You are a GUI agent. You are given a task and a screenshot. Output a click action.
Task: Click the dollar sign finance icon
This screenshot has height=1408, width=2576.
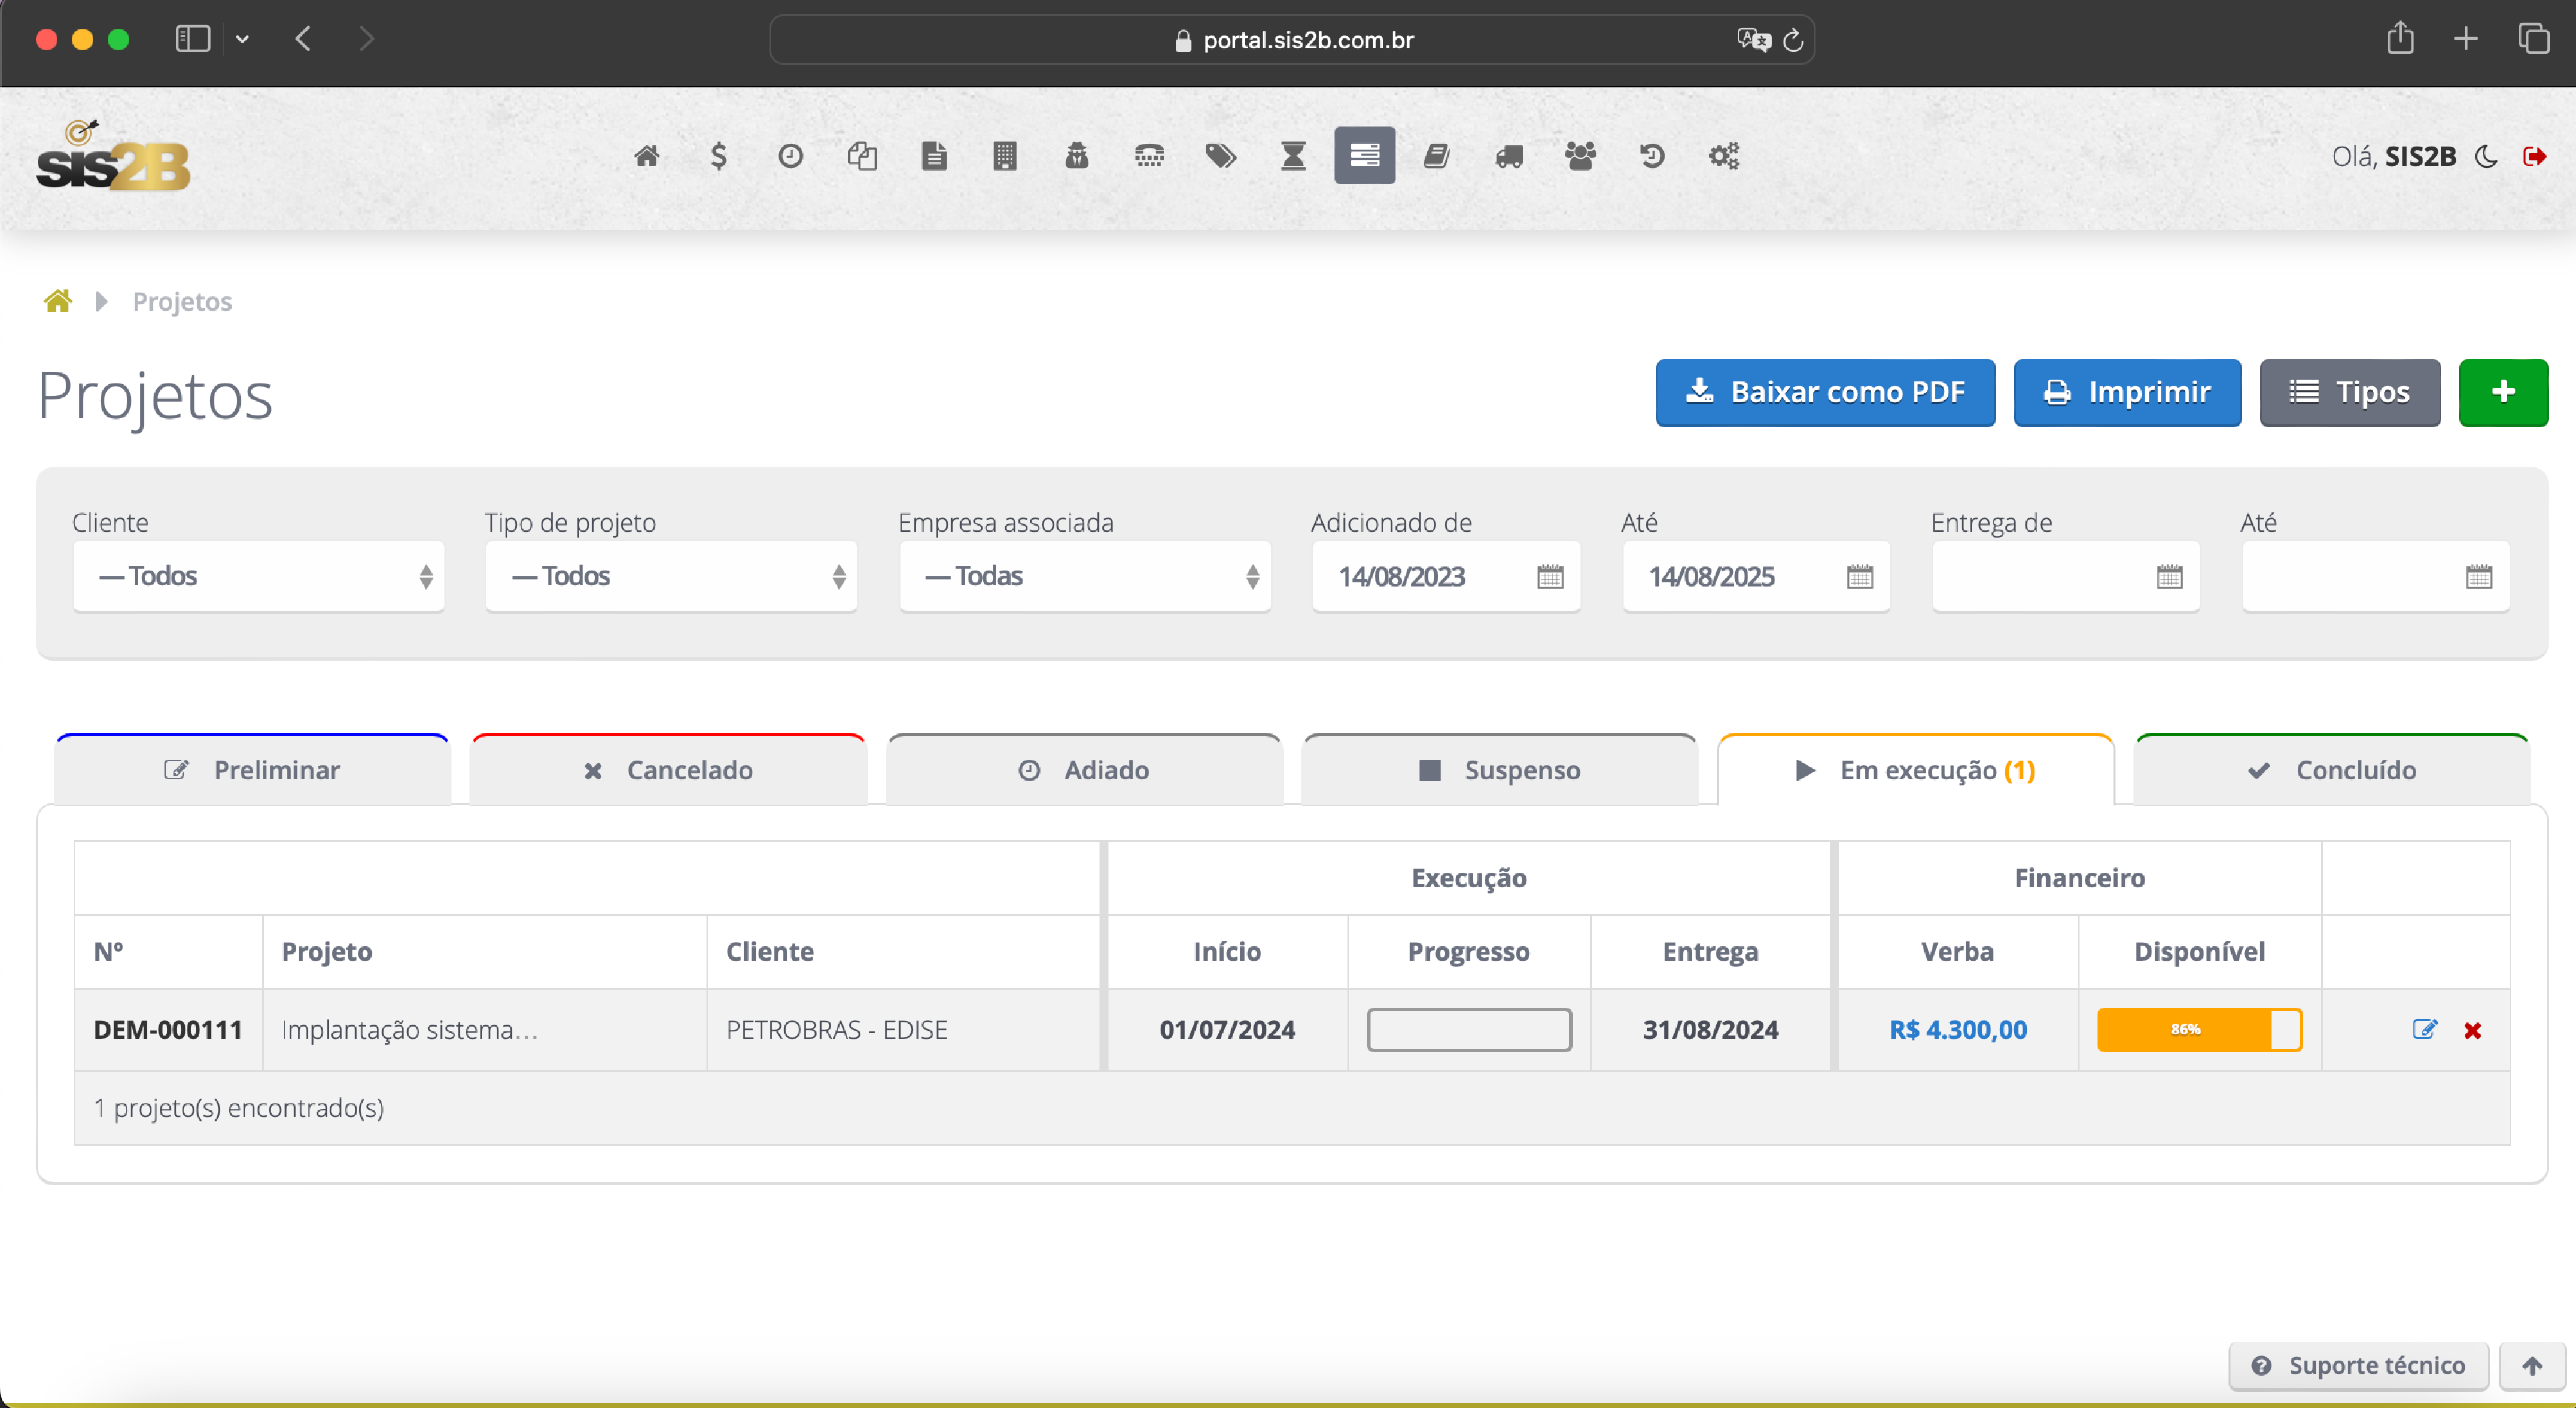[x=718, y=156]
